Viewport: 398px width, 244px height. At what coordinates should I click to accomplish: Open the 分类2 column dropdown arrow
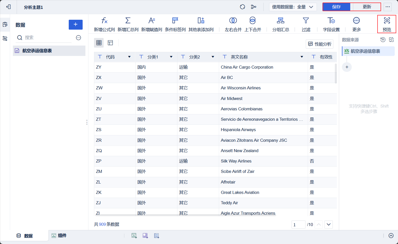[213, 57]
